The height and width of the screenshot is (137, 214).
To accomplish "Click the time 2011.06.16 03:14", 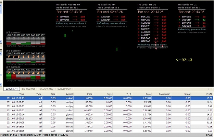I will pos(15,114).
